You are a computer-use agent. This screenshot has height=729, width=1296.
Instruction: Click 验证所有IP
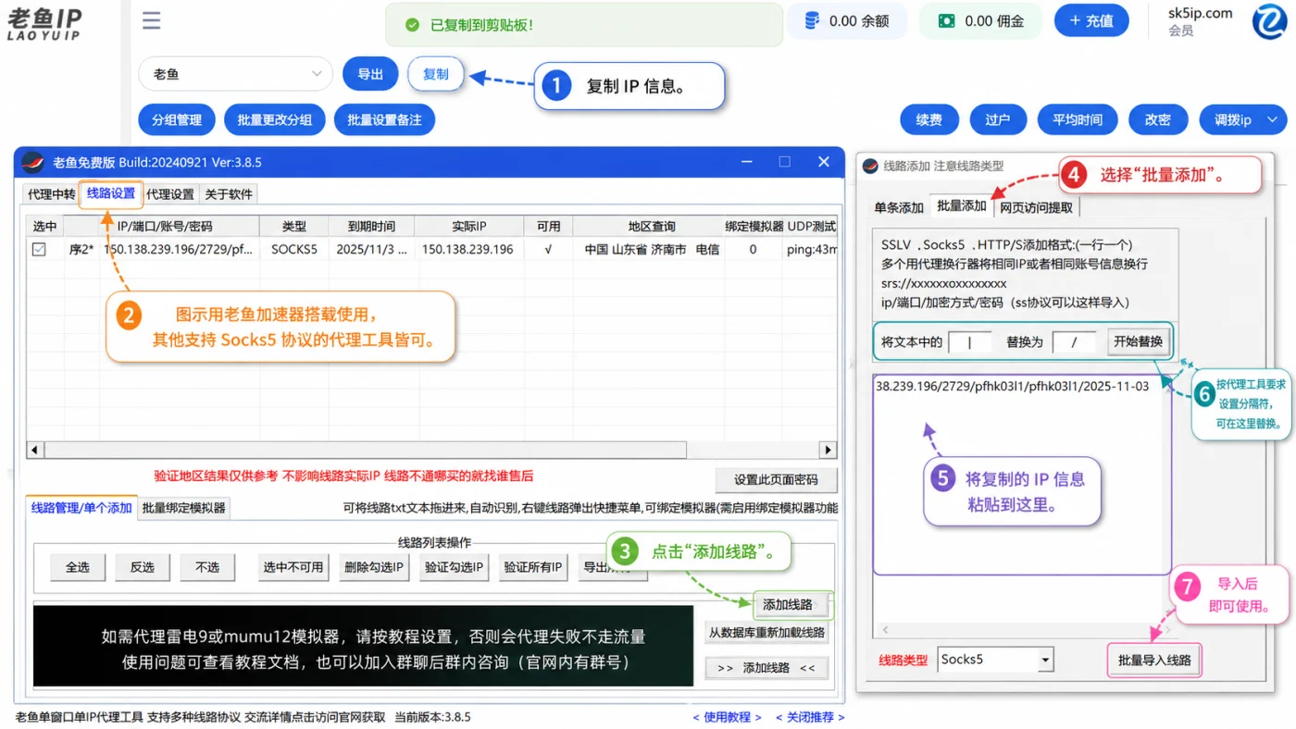(x=533, y=567)
